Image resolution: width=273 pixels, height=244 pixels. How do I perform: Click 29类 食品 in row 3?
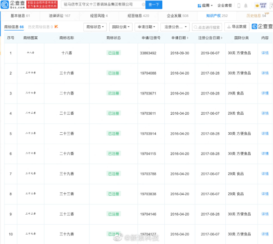click(x=236, y=93)
